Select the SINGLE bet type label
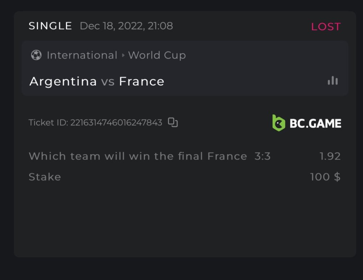The height and width of the screenshot is (280, 363). (x=50, y=26)
